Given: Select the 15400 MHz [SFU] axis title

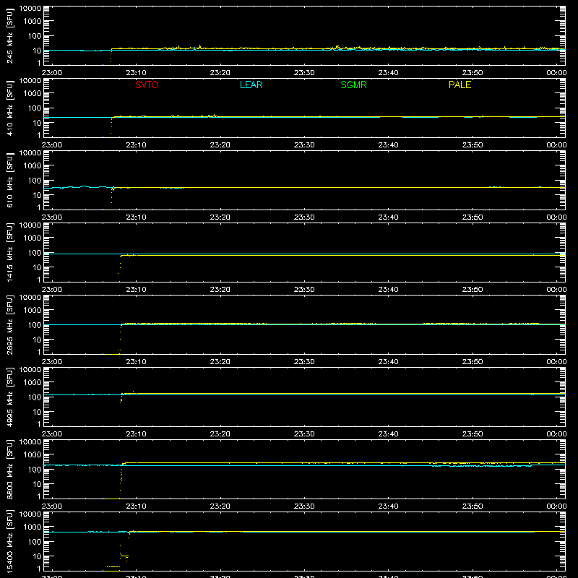Looking at the screenshot, I should pos(10,541).
